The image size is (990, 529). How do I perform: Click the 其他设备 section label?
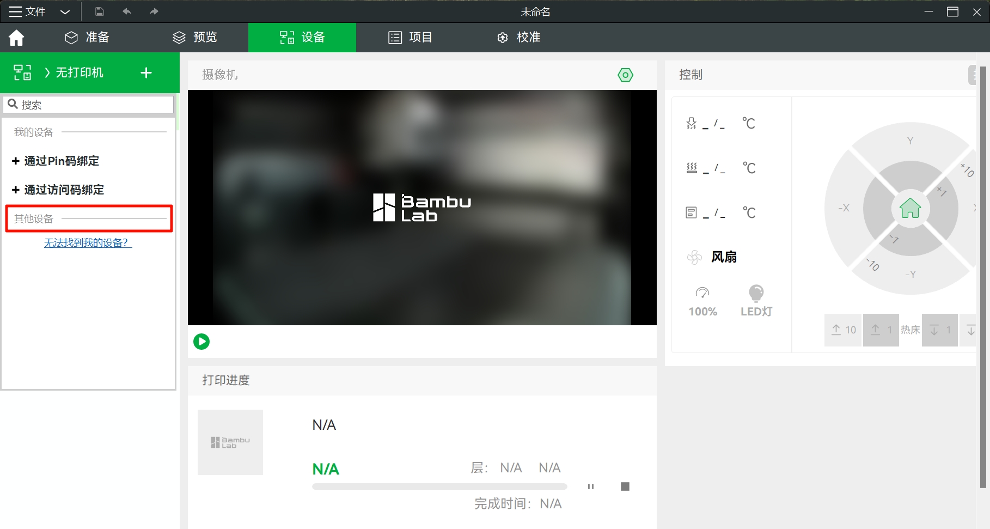pyautogui.click(x=34, y=219)
